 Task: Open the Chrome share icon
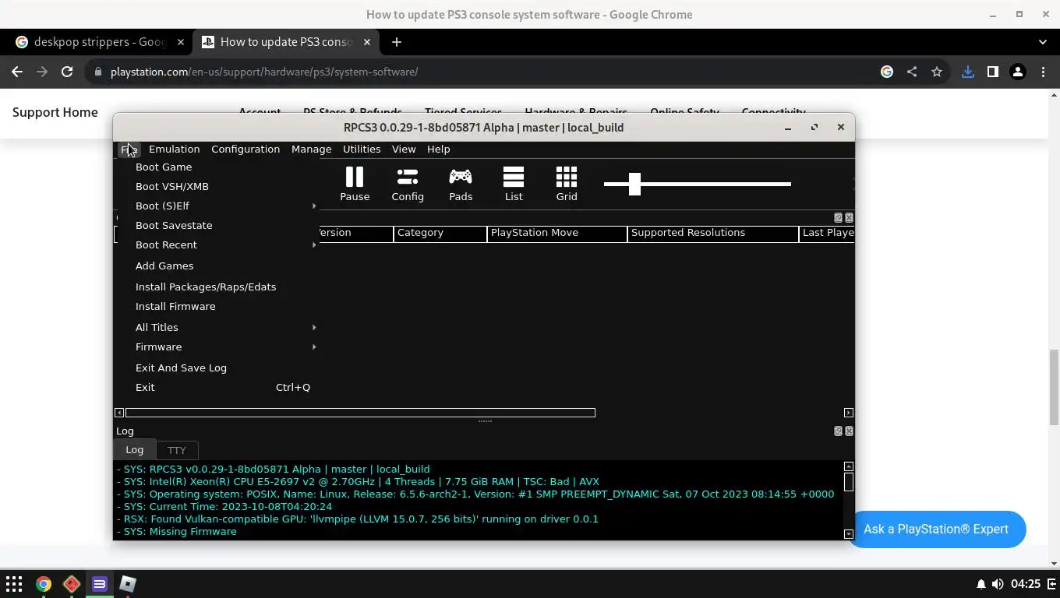click(x=912, y=72)
